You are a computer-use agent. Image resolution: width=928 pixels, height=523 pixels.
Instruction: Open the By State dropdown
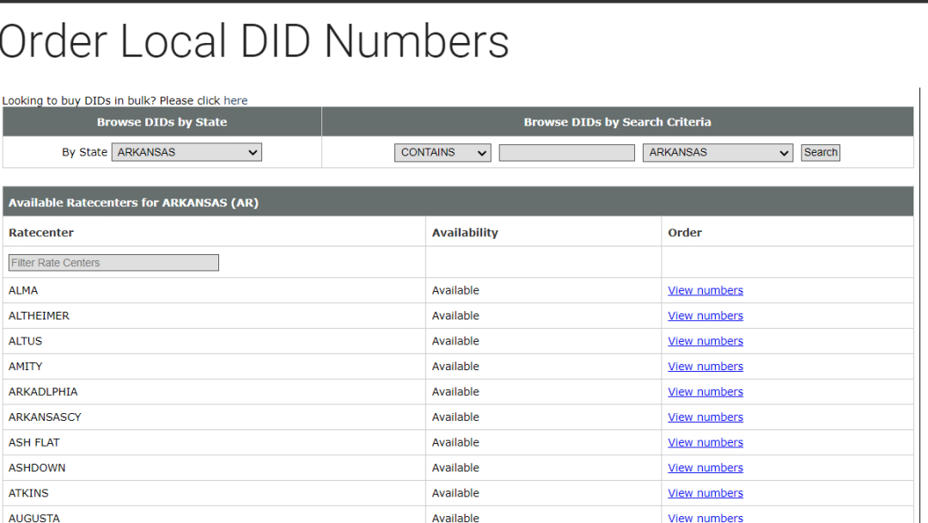(186, 152)
